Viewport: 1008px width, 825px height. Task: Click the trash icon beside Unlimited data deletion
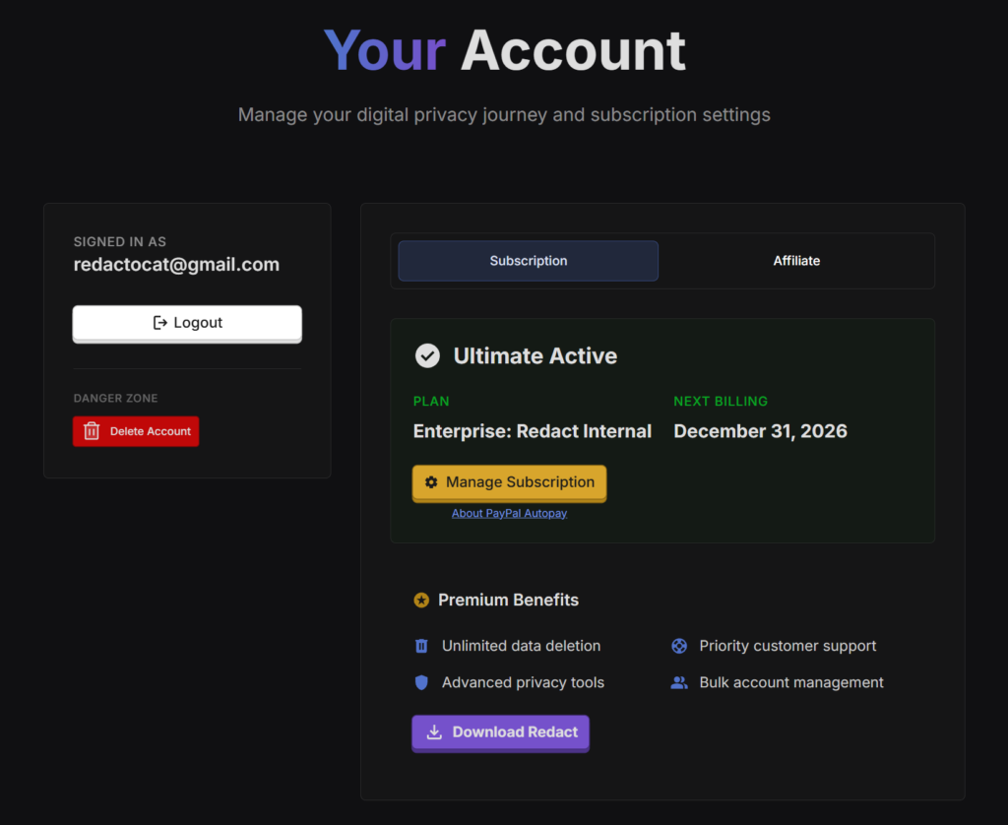pos(421,646)
